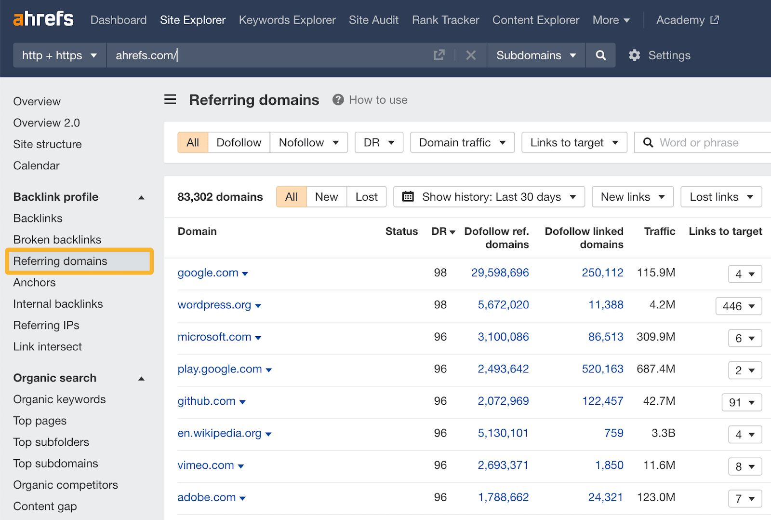Click the Ahrefs logo
Screen dimensions: 771x520
coord(42,18)
